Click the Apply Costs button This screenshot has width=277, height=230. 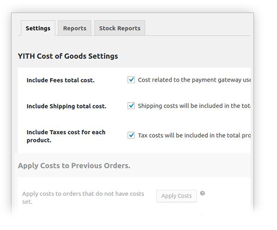pos(176,196)
